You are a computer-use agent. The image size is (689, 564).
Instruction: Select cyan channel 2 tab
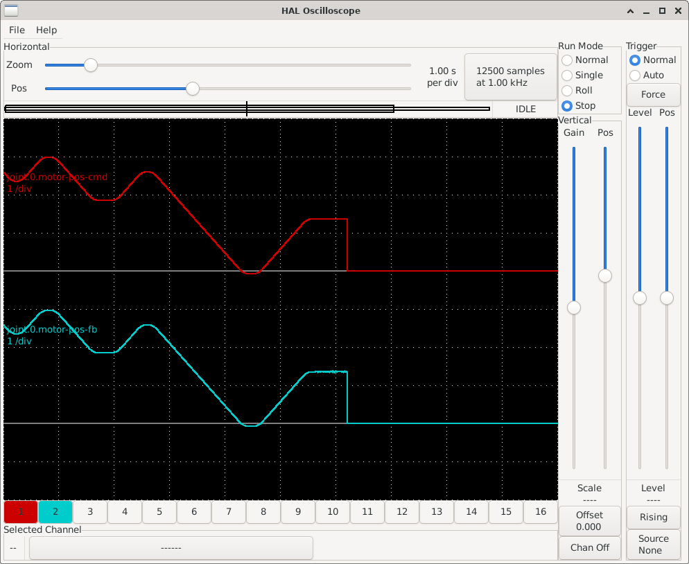[x=55, y=512]
